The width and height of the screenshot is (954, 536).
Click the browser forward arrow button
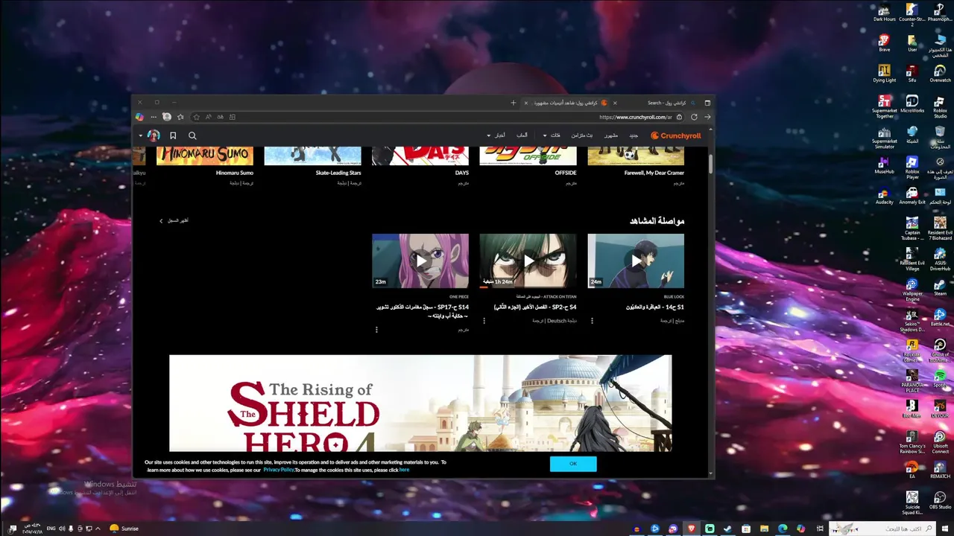pyautogui.click(x=707, y=117)
